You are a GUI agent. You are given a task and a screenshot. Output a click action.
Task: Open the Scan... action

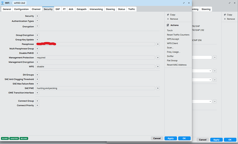coord(170,48)
